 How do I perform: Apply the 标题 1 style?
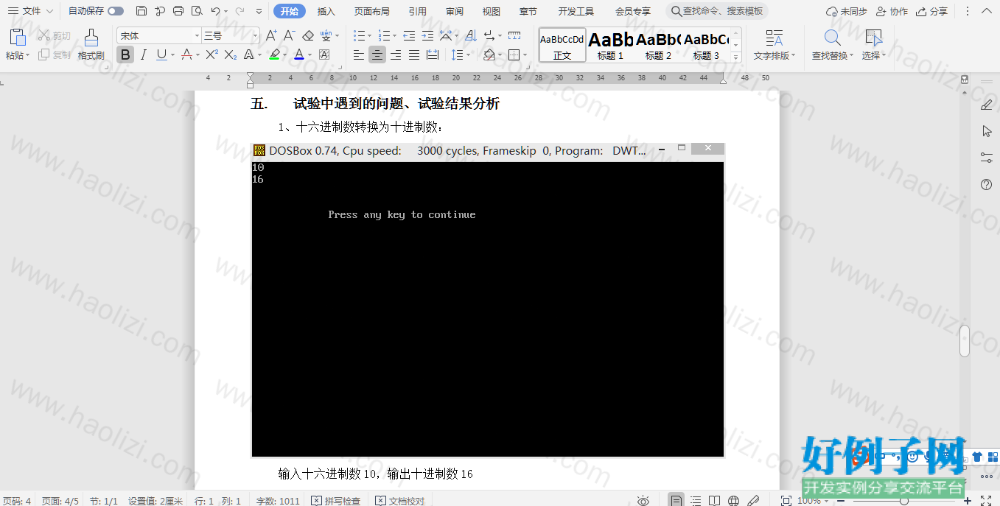coord(610,45)
